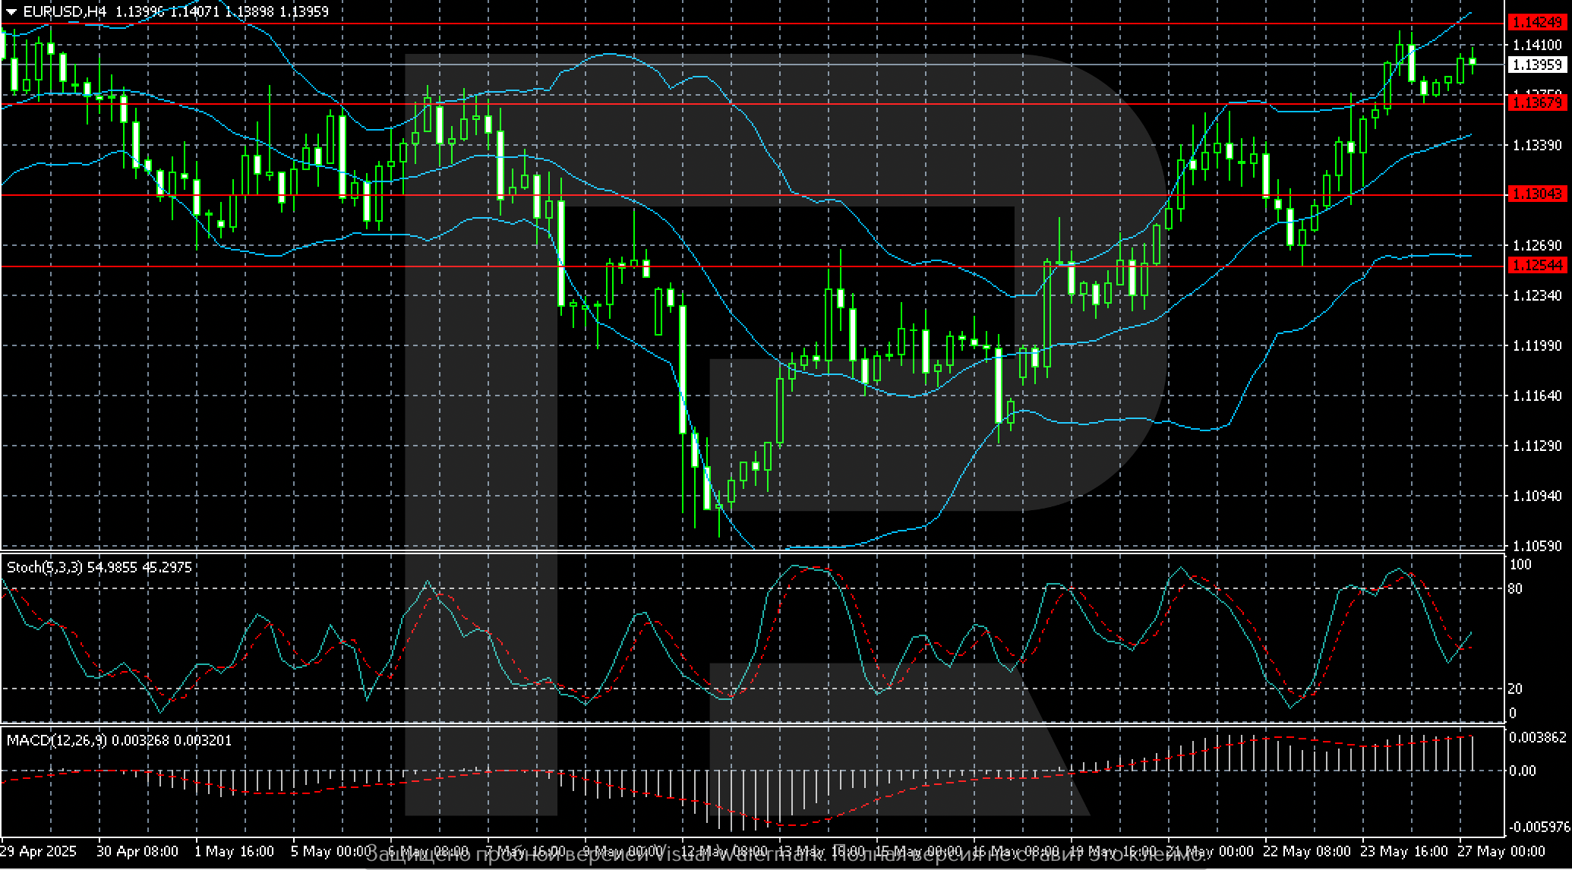Click the 29 Apr 2025 date label
This screenshot has height=870, width=1572.
[38, 851]
